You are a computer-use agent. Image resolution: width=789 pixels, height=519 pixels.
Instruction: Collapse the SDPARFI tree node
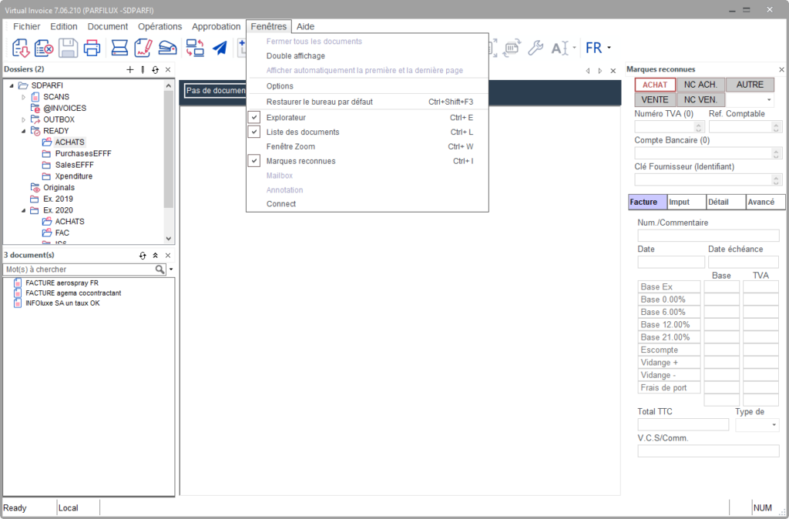click(12, 86)
